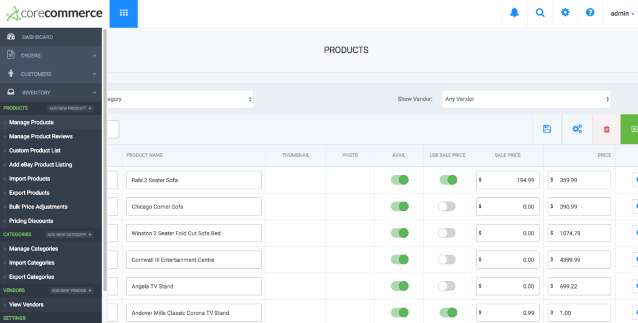Click the Add New Product button
The width and height of the screenshot is (638, 323).
coord(70,108)
